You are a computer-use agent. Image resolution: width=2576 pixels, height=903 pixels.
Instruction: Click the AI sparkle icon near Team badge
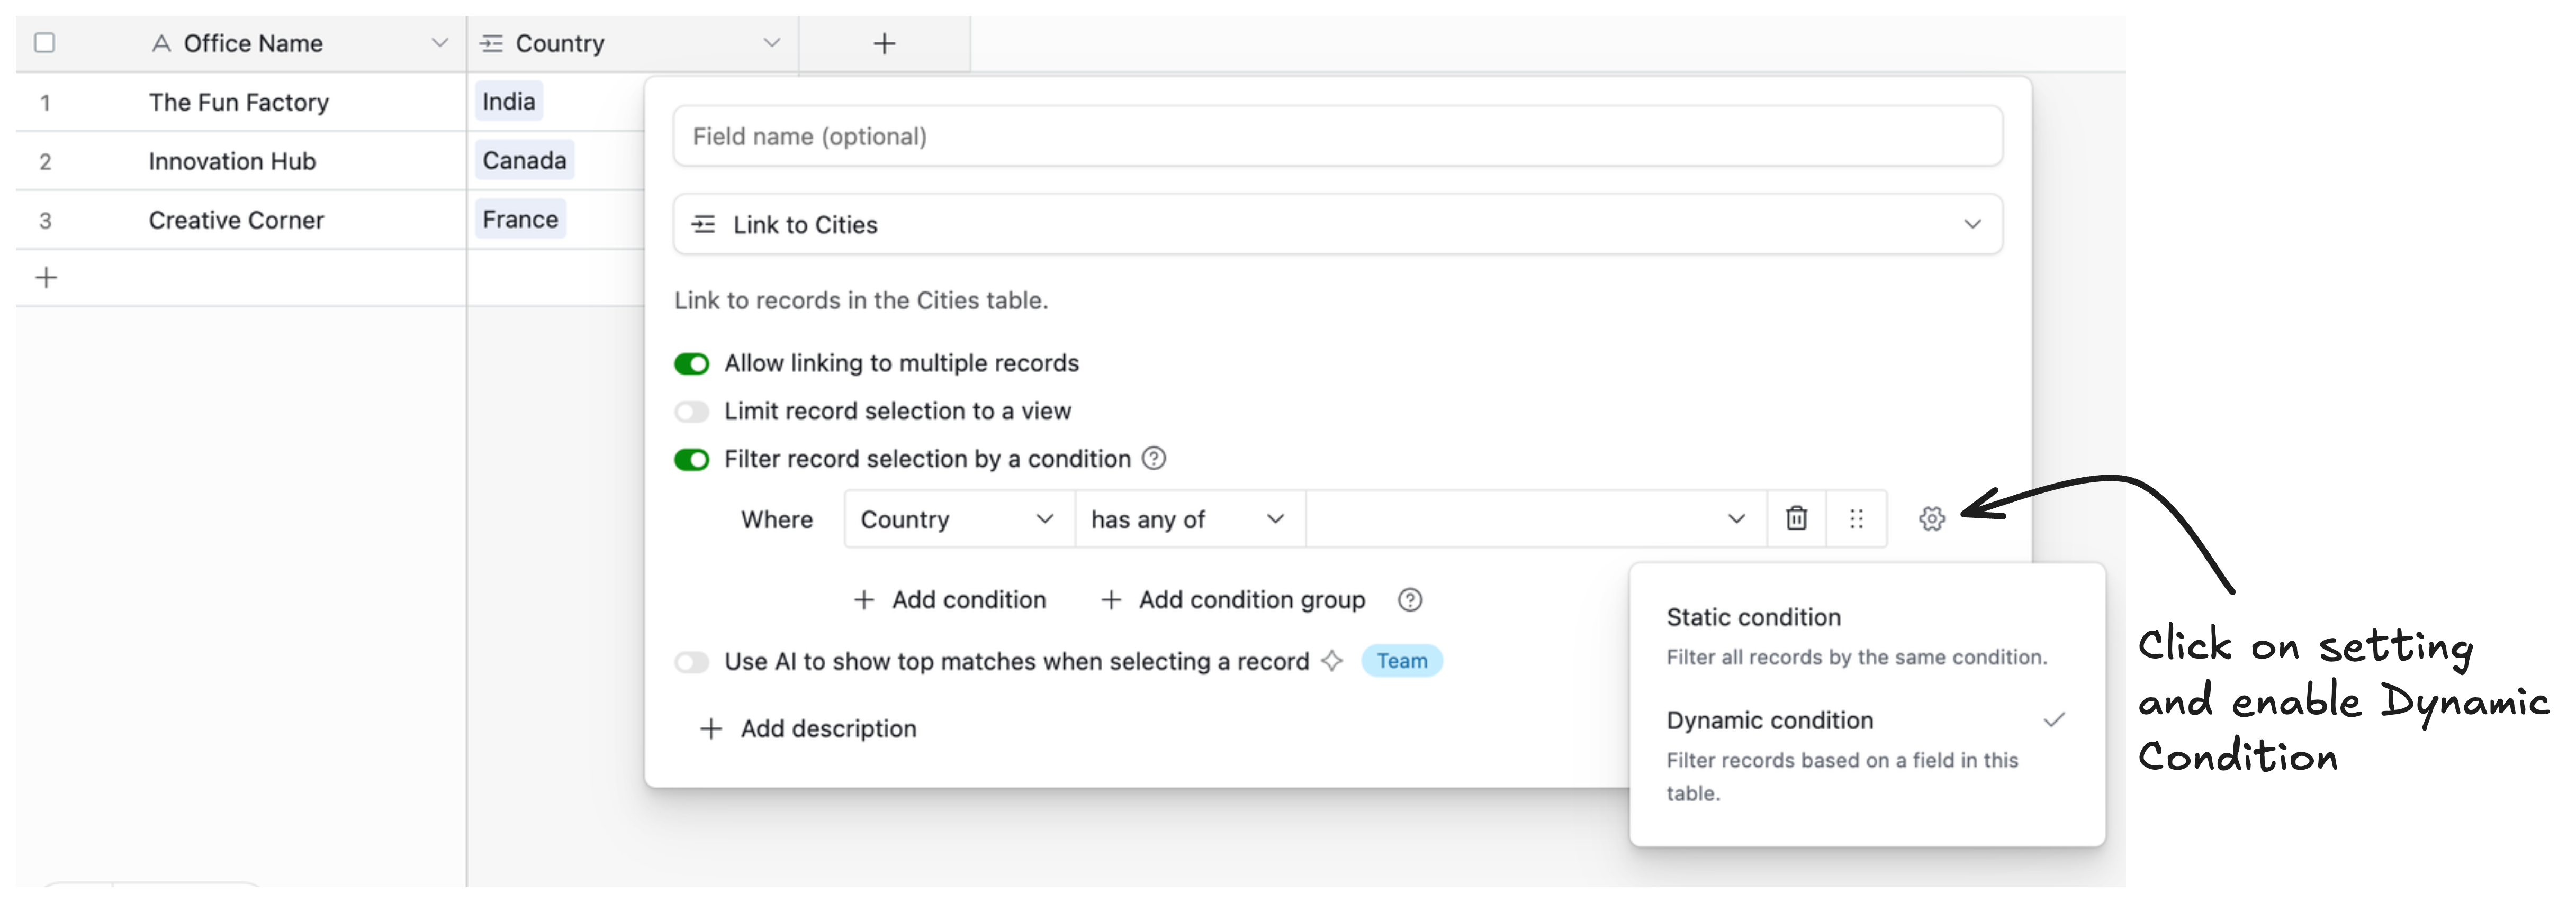[1331, 661]
